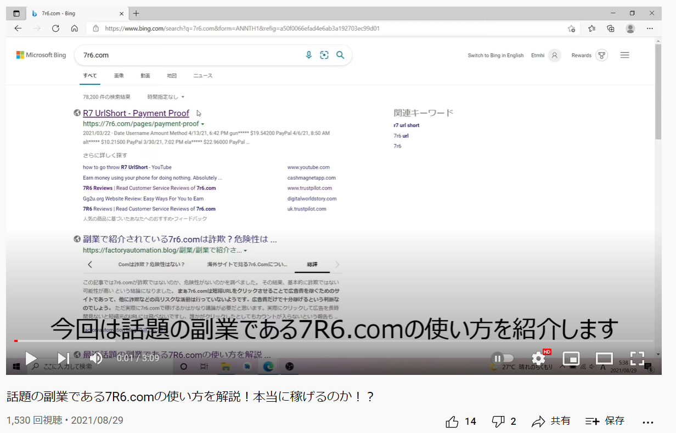Image resolution: width=676 pixels, height=433 pixels.
Task: Open Bing hamburger menu
Action: click(624, 55)
